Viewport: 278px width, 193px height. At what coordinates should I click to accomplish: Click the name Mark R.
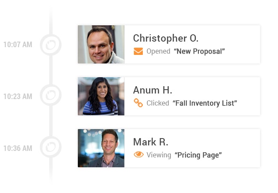(x=151, y=142)
